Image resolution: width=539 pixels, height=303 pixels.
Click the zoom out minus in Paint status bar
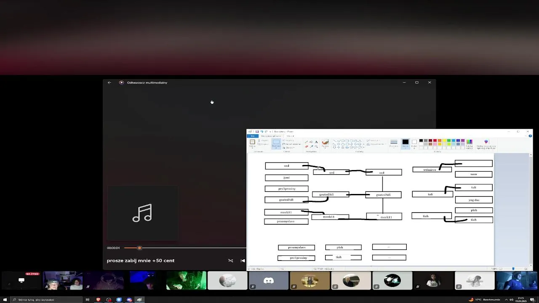tap(501, 269)
